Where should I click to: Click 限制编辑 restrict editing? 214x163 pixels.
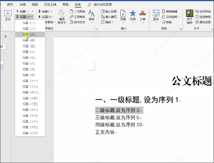[170, 12]
